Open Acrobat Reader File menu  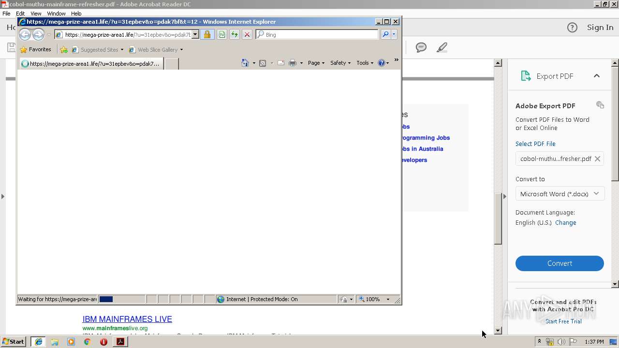(x=6, y=14)
